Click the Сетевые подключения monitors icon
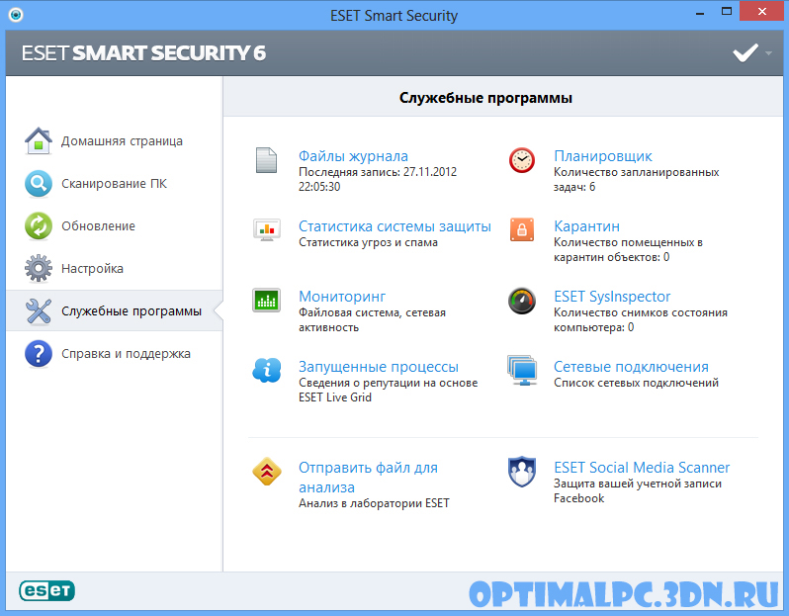The width and height of the screenshot is (789, 616). click(522, 371)
